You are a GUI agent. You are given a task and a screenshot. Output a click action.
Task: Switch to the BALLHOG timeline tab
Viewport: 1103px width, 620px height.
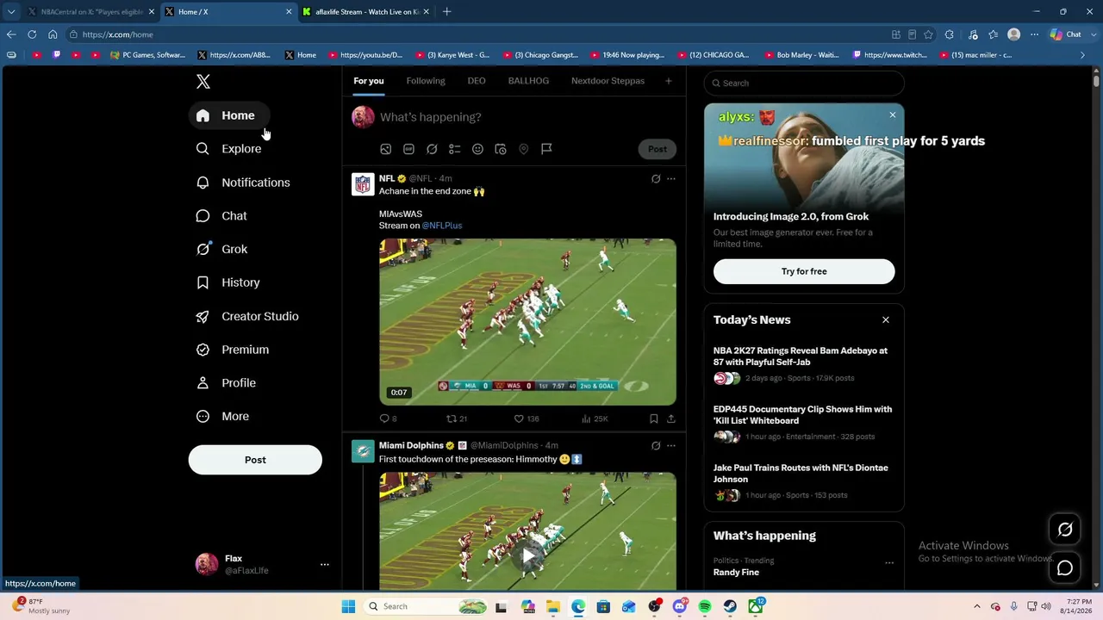click(528, 81)
